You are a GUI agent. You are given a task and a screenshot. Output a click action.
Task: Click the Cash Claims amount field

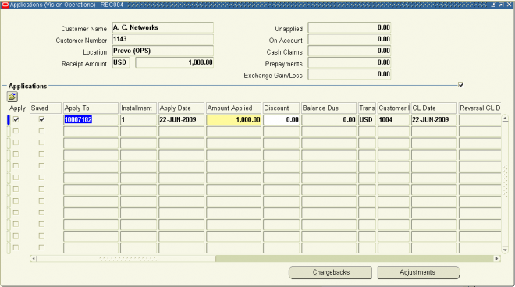click(x=349, y=51)
